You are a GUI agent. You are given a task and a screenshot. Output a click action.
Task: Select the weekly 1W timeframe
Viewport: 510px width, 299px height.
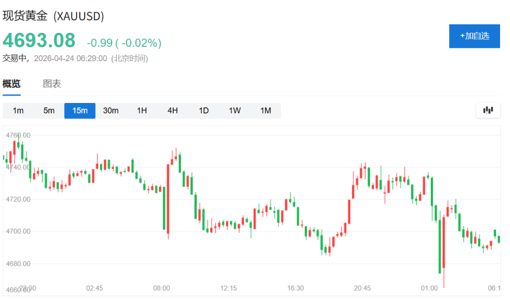coord(235,110)
